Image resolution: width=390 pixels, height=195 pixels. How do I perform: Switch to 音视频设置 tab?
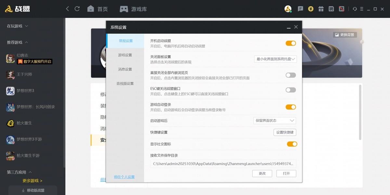125,84
